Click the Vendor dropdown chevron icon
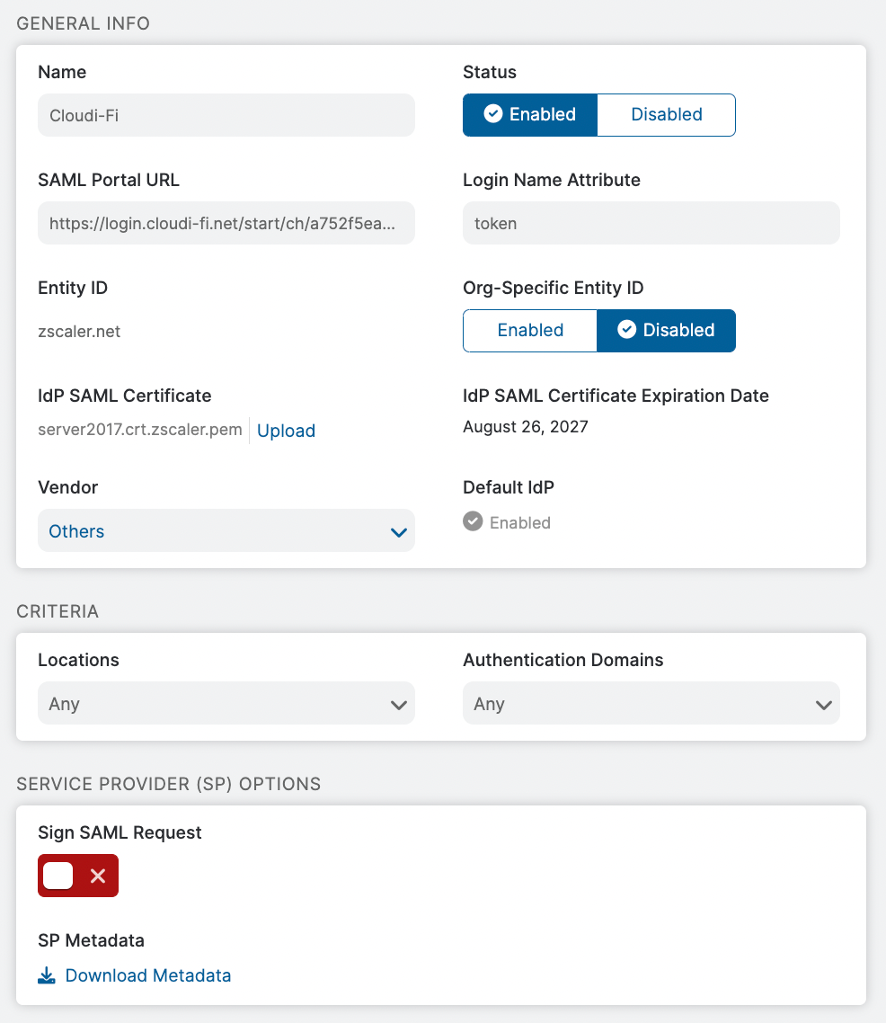886x1023 pixels. tap(399, 532)
